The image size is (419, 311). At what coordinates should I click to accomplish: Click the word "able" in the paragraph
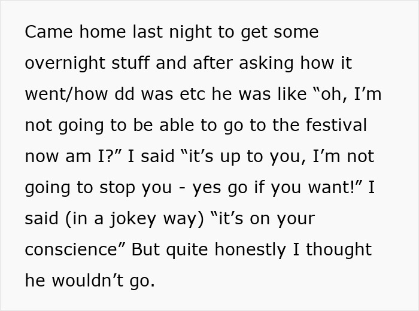pyautogui.click(x=177, y=125)
